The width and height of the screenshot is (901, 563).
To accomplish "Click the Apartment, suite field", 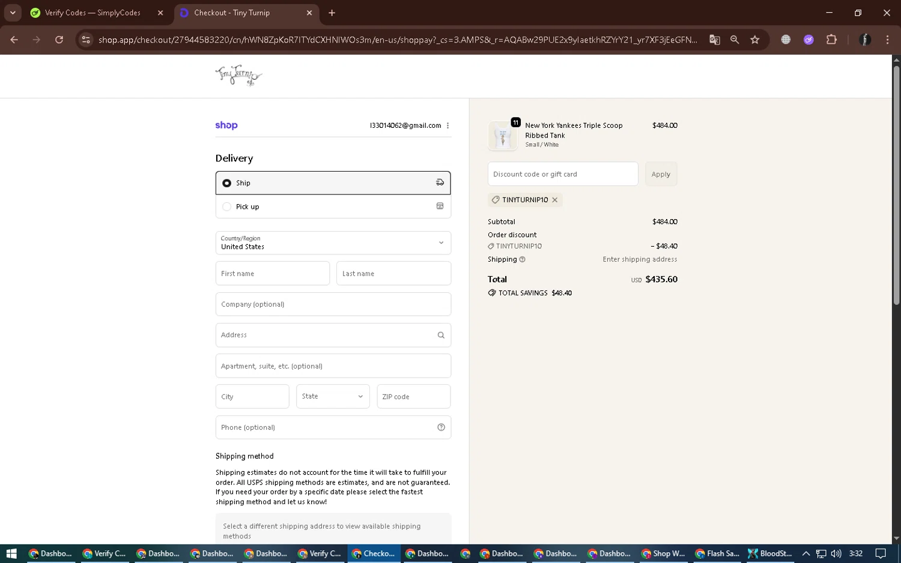I will click(x=333, y=366).
